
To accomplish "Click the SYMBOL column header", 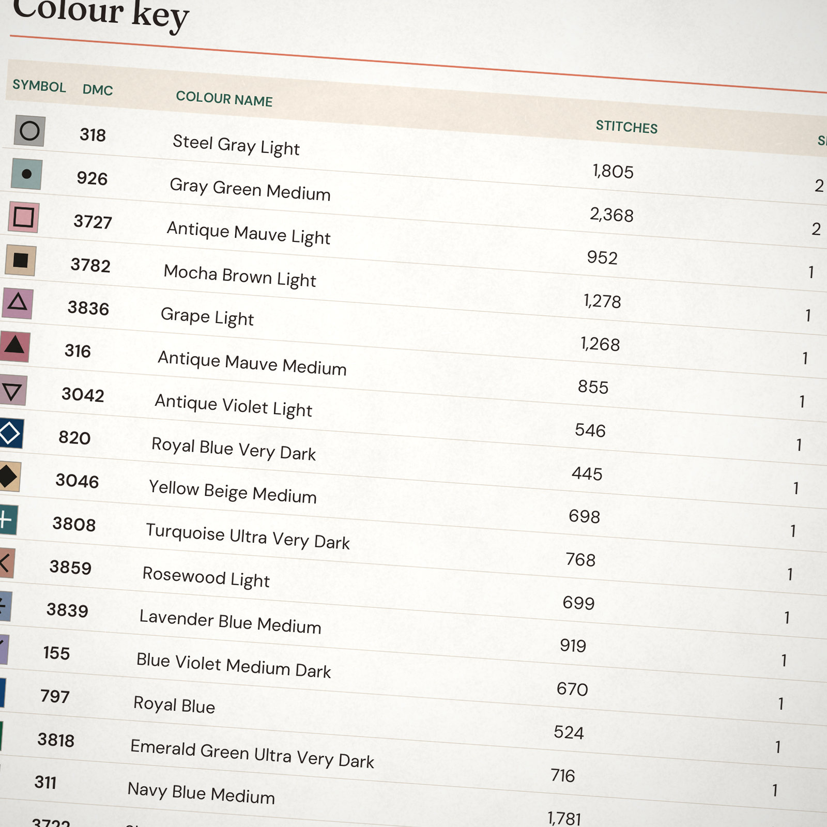I will coord(39,86).
